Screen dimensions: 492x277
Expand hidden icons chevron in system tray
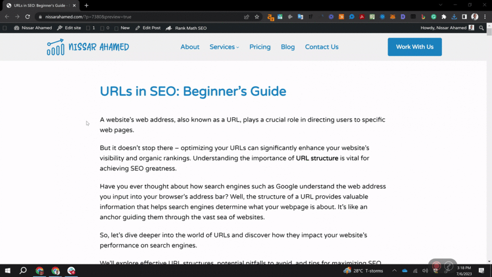(394, 270)
